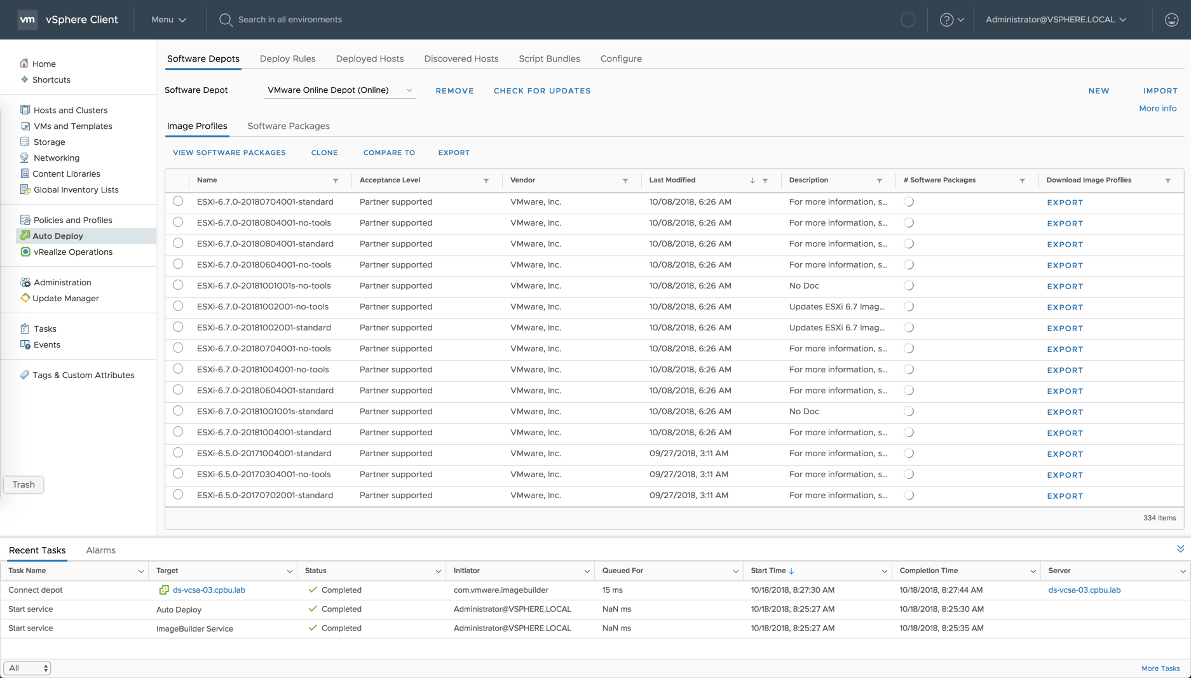Screen dimensions: 1191x678
Task: Click the Content Libraries icon
Action: (x=25, y=173)
